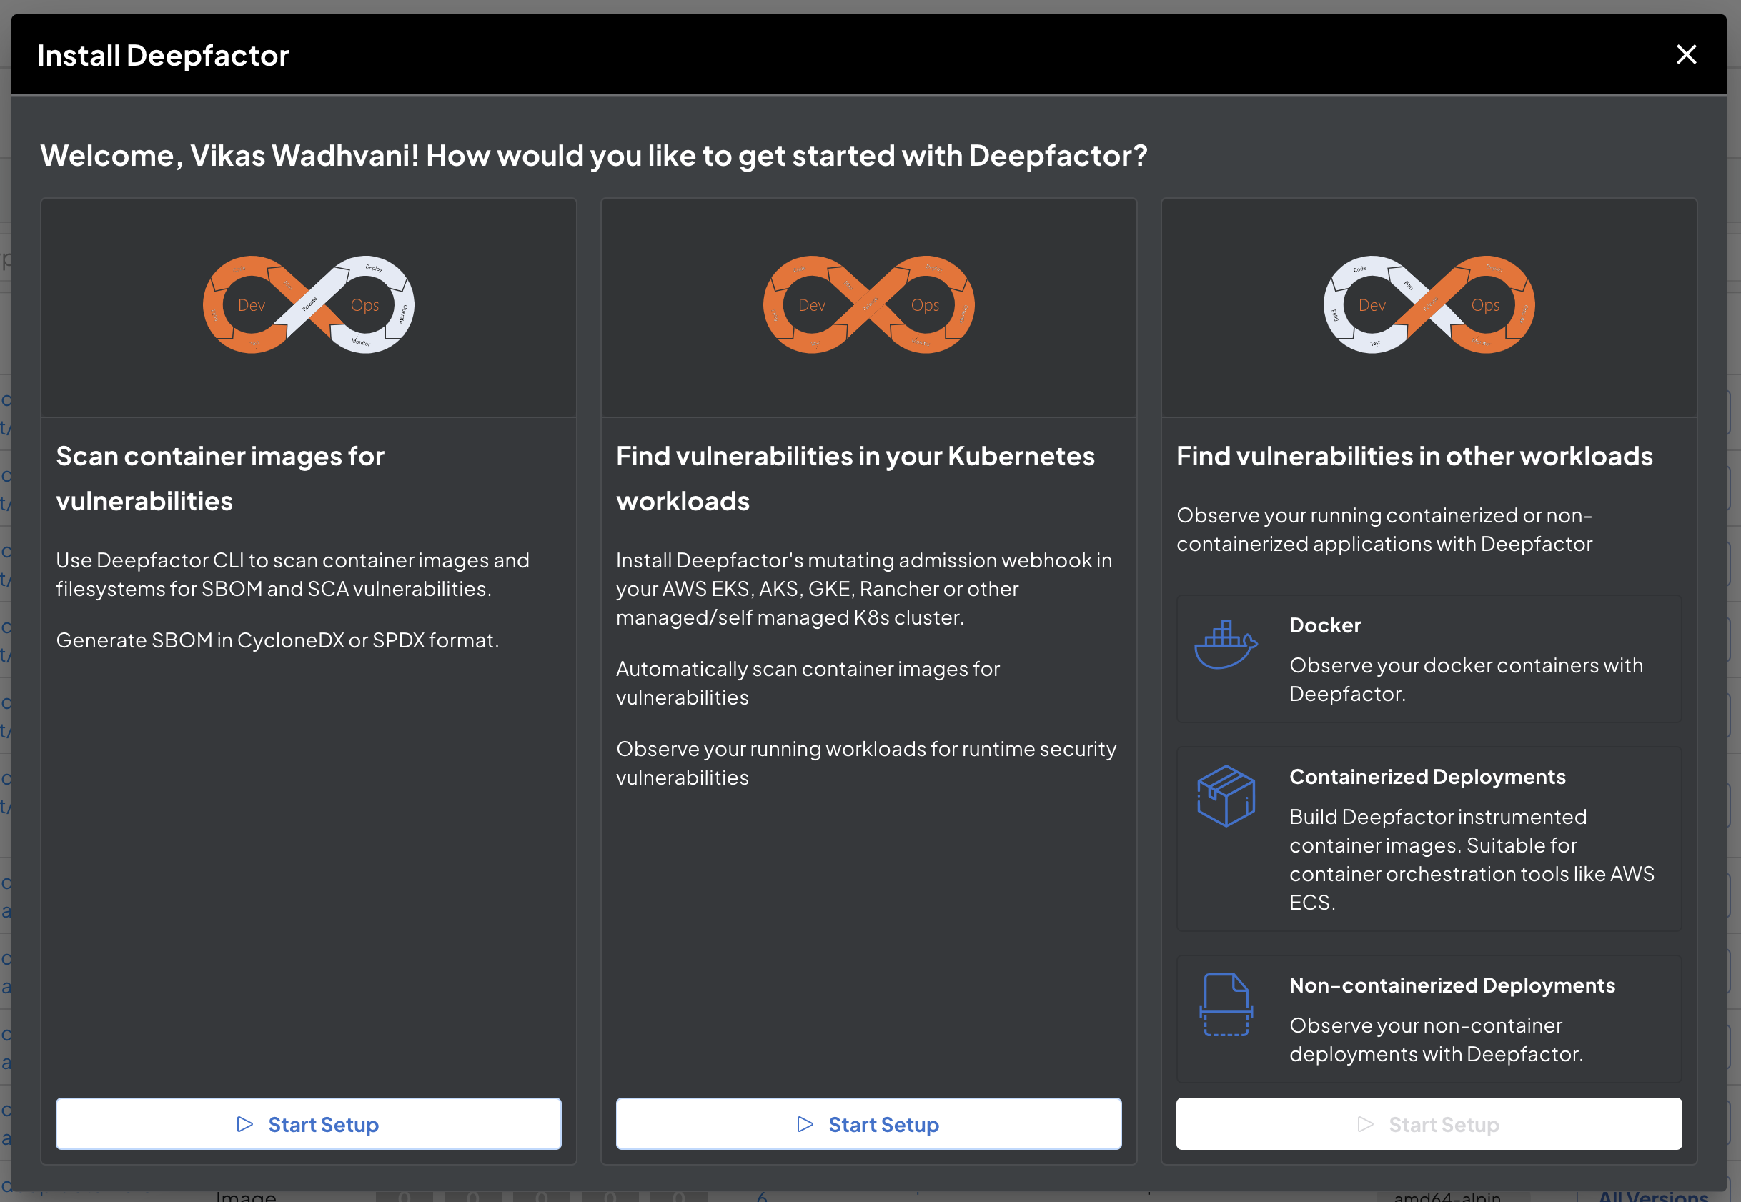Click the heading Find vulnerabilities in your Kubernetes workloads

click(x=855, y=478)
